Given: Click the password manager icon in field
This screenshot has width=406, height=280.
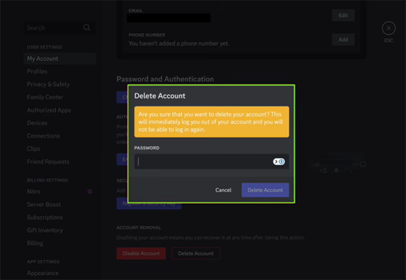Looking at the screenshot, I should tap(279, 162).
